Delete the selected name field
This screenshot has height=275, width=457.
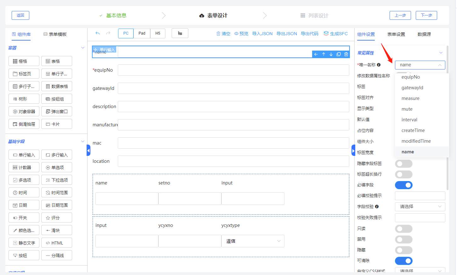[346, 54]
